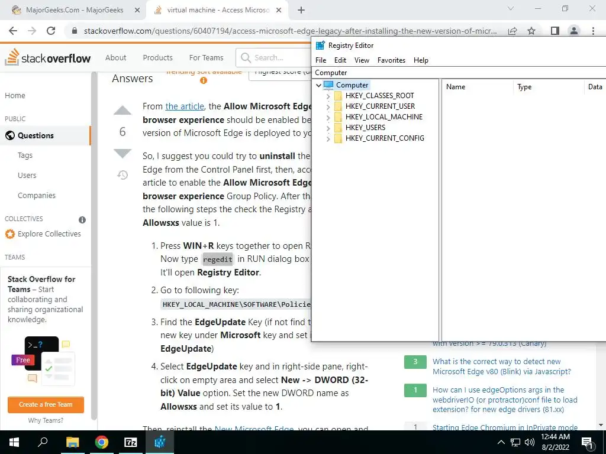
Task: Click the Registry Editor title icon
Action: coord(320,45)
